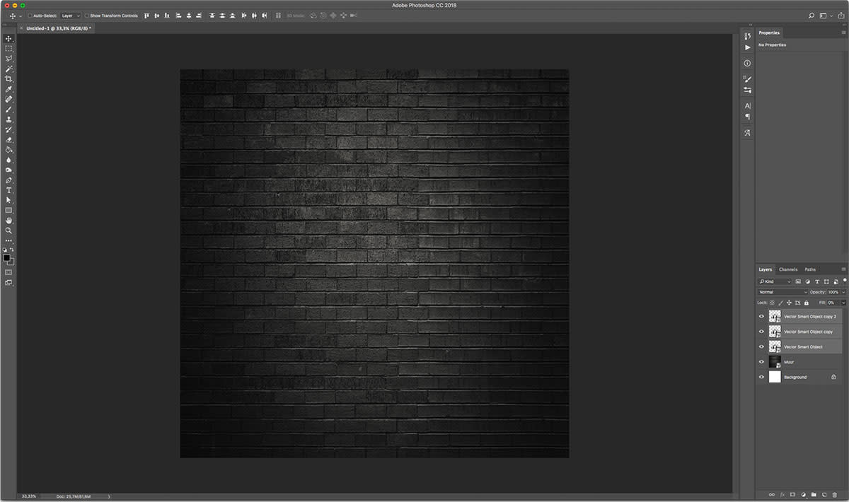Select the Brush tool
Viewport: 849px width, 502px height.
coord(9,110)
